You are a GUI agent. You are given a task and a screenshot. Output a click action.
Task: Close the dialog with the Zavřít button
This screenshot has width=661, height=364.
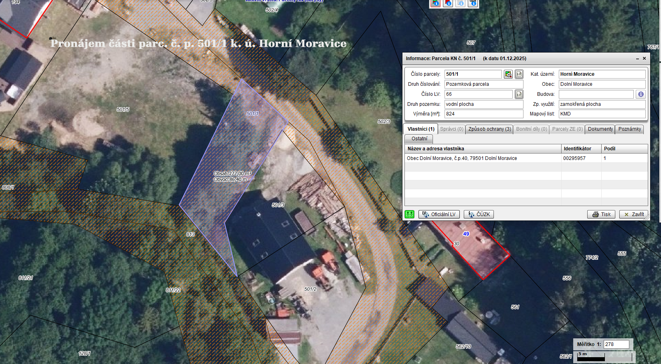pyautogui.click(x=634, y=214)
